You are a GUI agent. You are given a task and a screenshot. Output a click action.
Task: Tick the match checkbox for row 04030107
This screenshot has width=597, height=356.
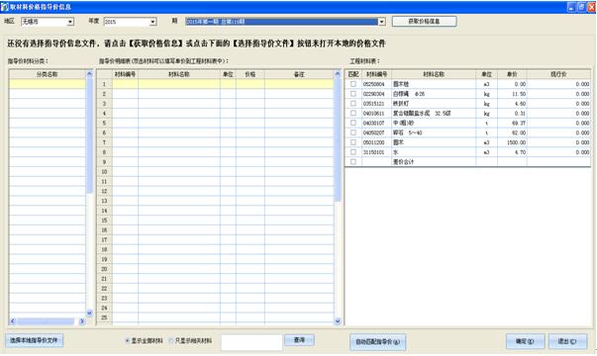(x=353, y=123)
